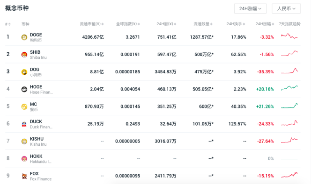The image size is (311, 184).
Task: Click the 币种 column header
Action: (x=25, y=24)
